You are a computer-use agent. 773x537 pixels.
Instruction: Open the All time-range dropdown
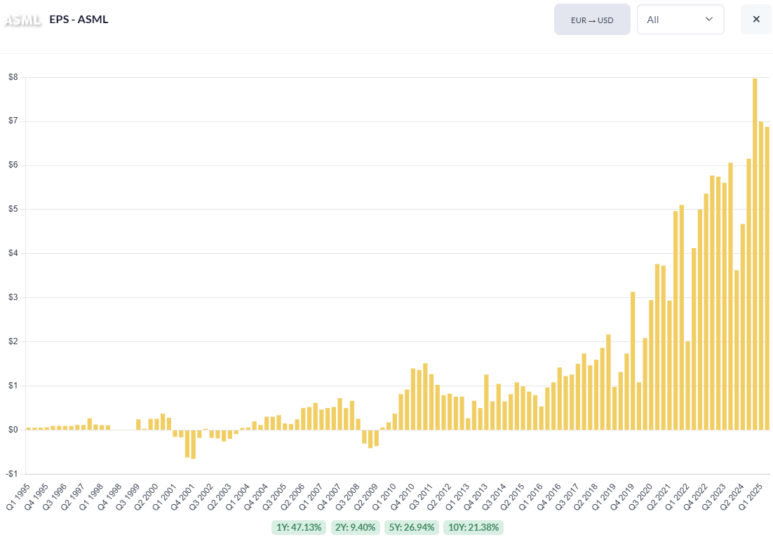(x=680, y=20)
